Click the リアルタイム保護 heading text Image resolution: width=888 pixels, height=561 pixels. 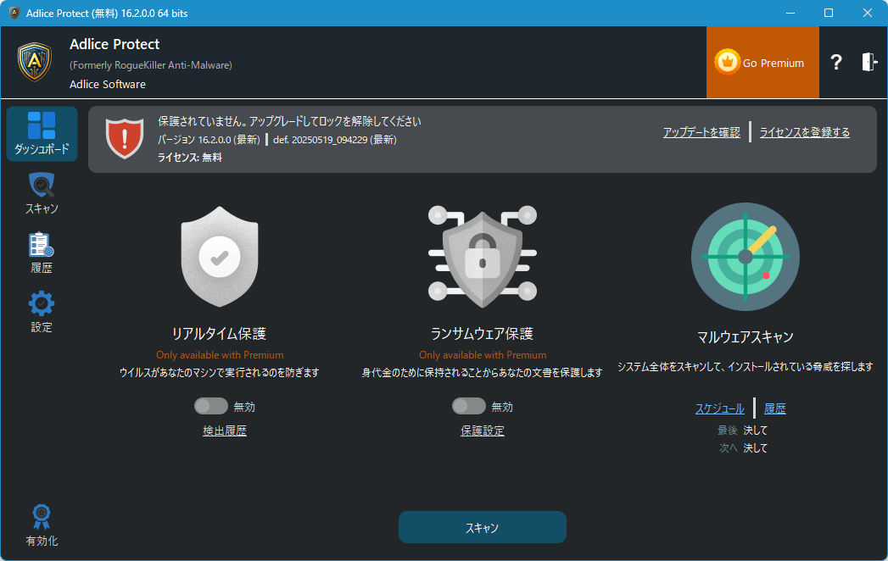tap(219, 334)
